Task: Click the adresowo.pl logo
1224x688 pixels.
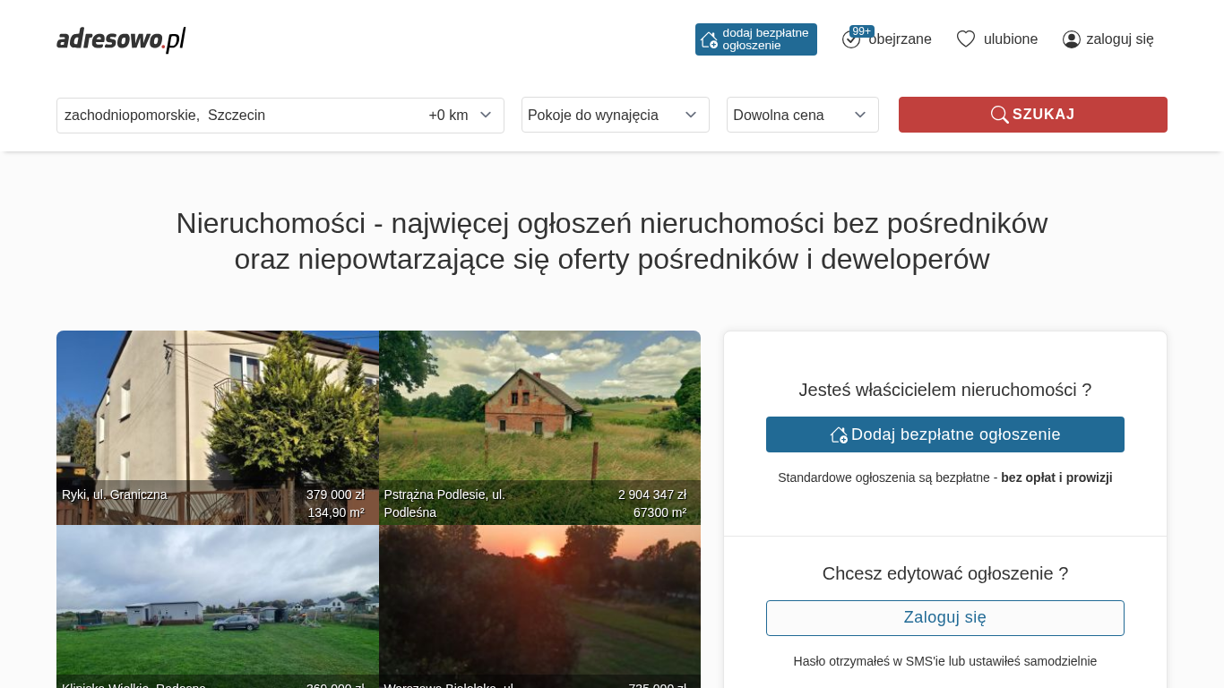Action: pos(121,39)
